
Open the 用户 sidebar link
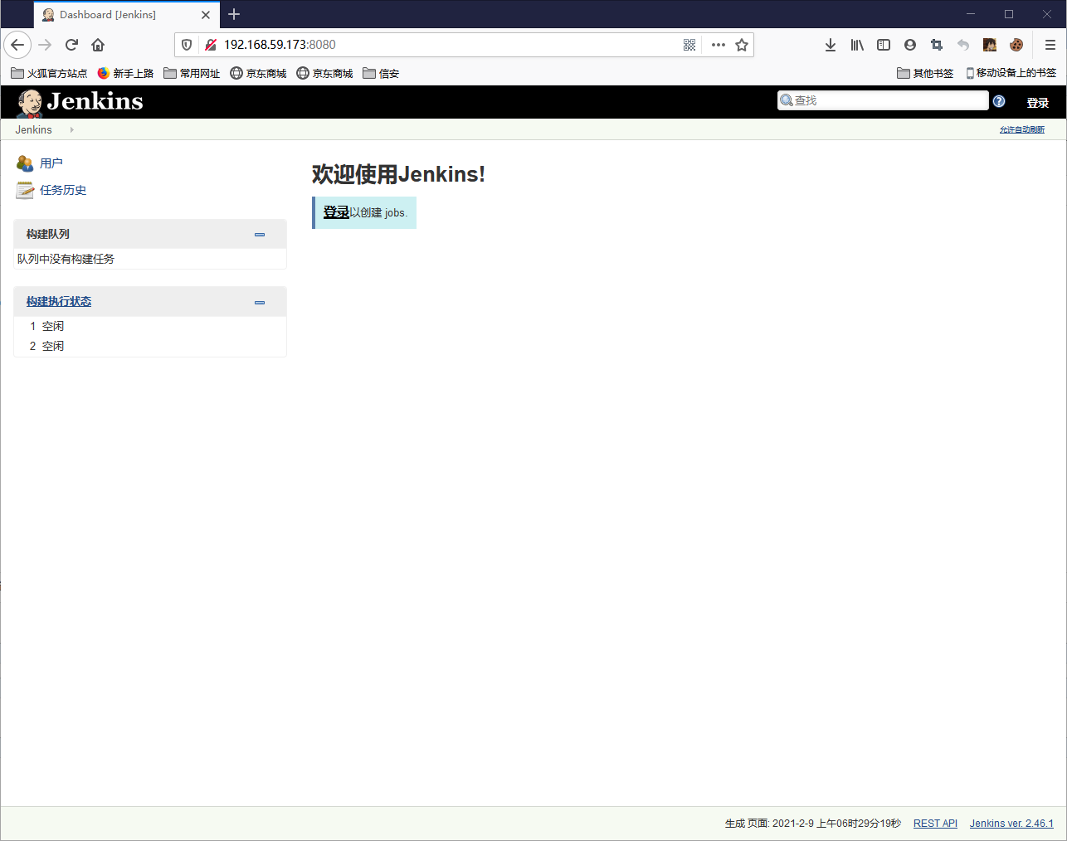[x=51, y=163]
